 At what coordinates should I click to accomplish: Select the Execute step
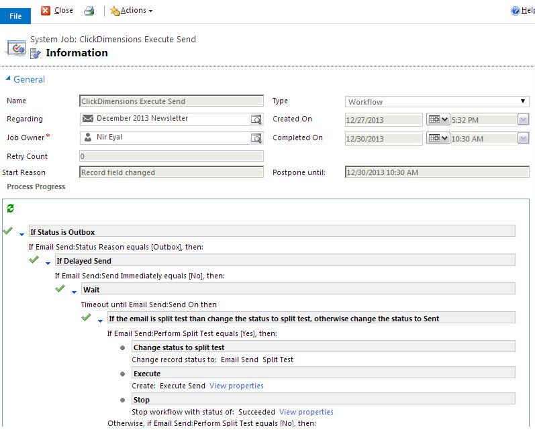click(324, 372)
